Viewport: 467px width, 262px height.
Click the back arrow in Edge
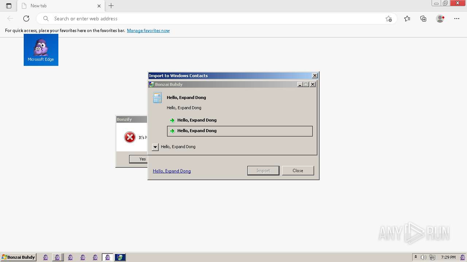10,19
